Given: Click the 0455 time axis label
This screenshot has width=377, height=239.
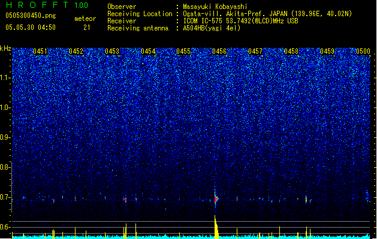Looking at the screenshot, I should (x=183, y=51).
